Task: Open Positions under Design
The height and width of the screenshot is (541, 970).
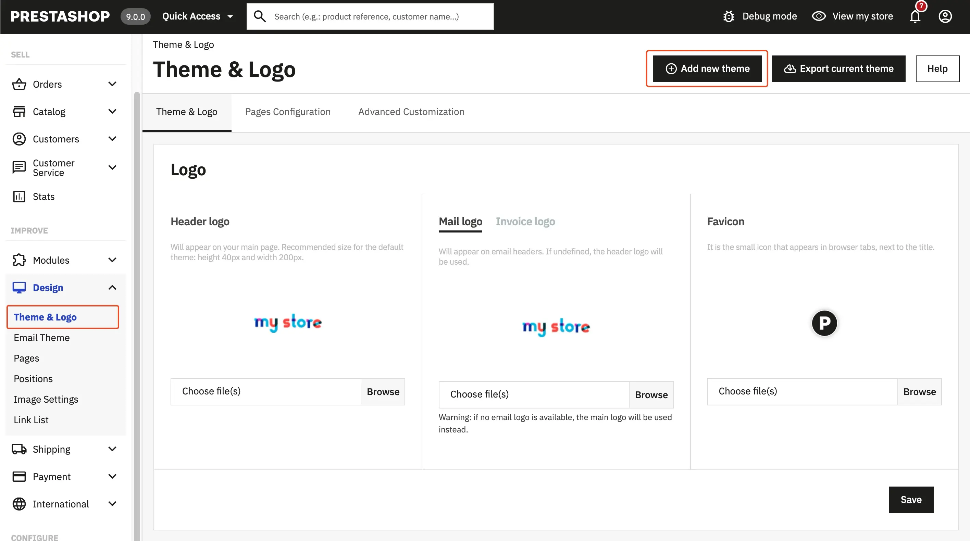Action: [33, 379]
